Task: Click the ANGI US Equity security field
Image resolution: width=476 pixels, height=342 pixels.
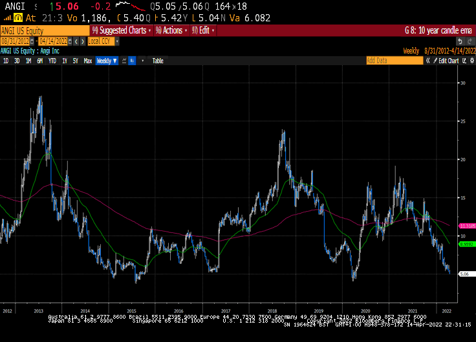Action: point(45,31)
